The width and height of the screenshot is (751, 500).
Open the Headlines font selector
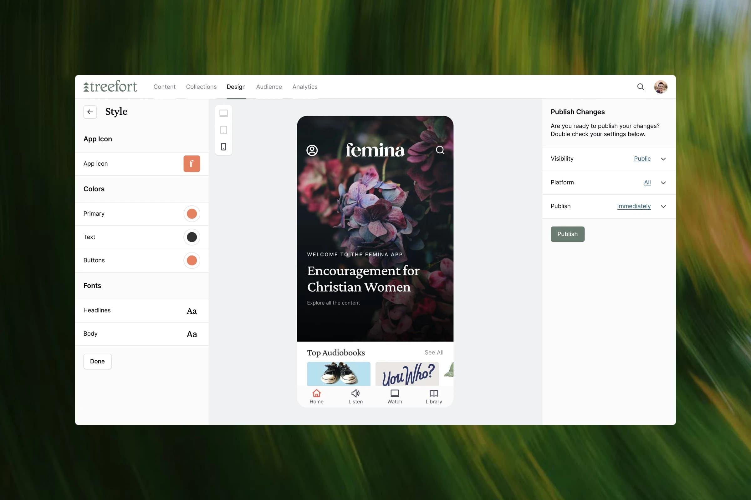click(192, 311)
